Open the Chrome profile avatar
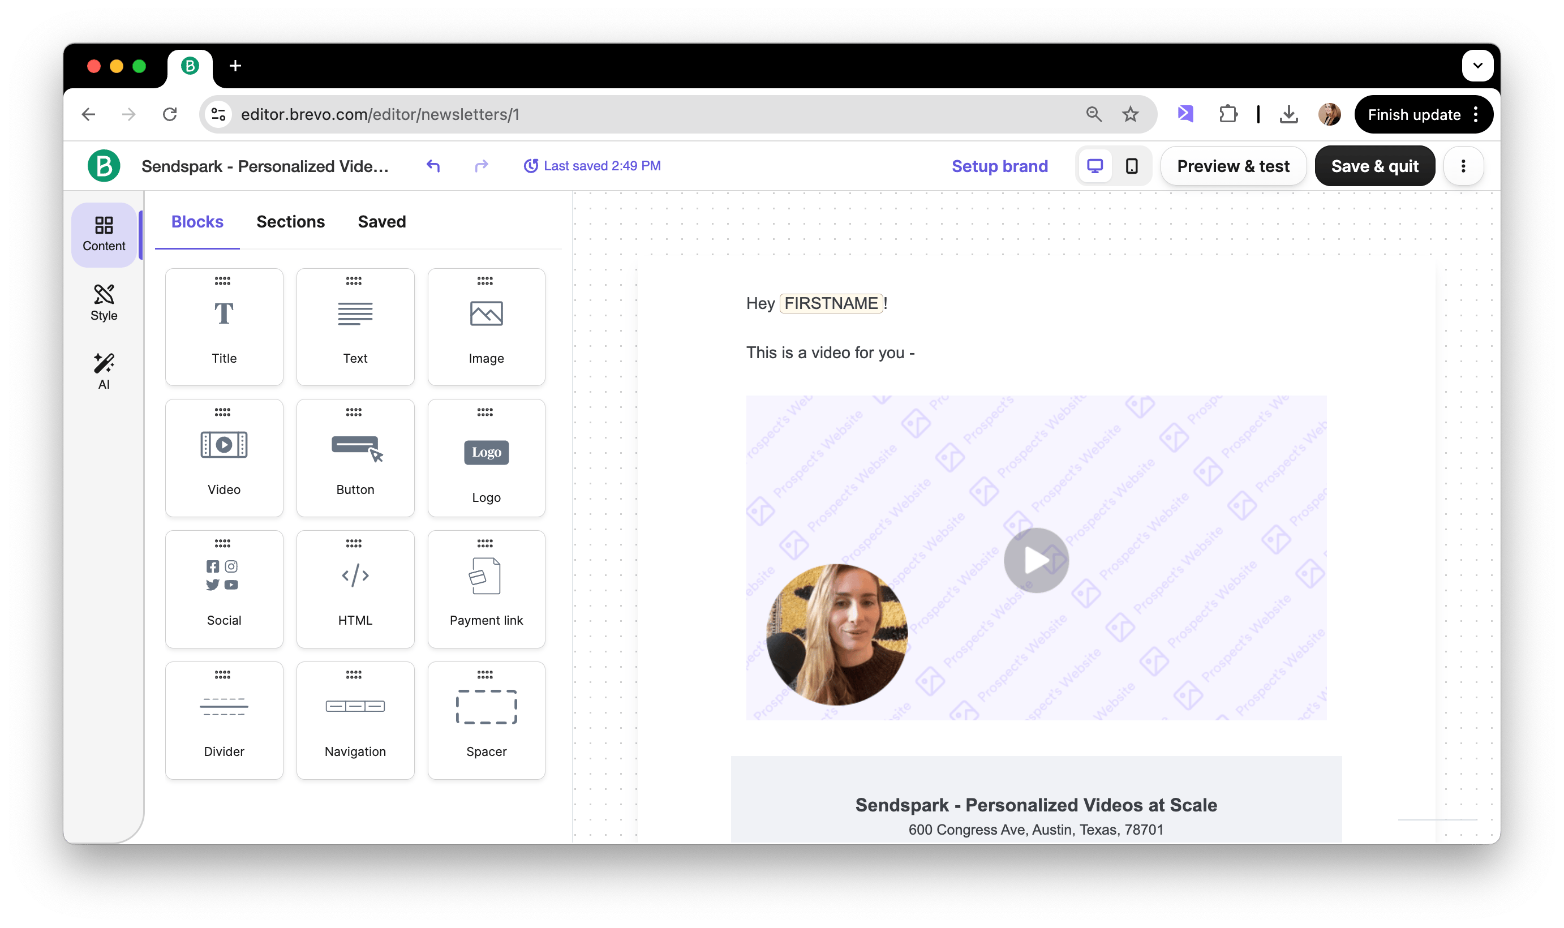The height and width of the screenshot is (928, 1564). (x=1329, y=114)
